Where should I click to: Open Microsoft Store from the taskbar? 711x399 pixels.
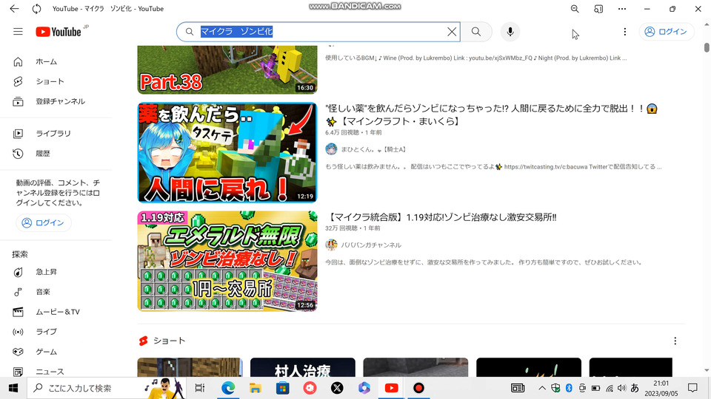[282, 388]
